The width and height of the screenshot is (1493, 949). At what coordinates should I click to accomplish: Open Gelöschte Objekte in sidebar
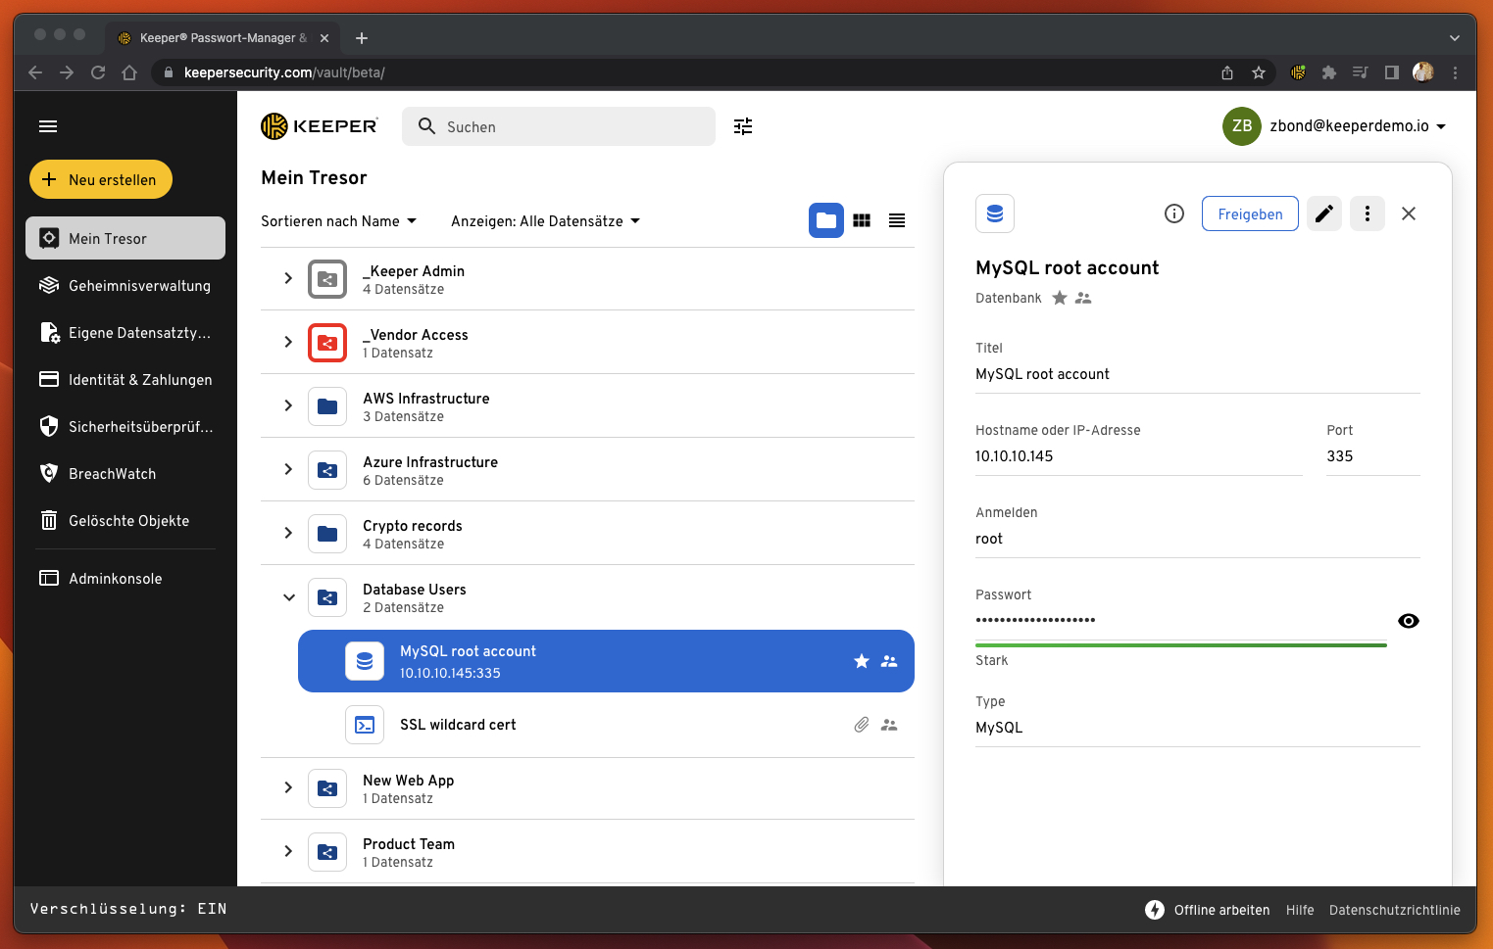pyautogui.click(x=125, y=520)
